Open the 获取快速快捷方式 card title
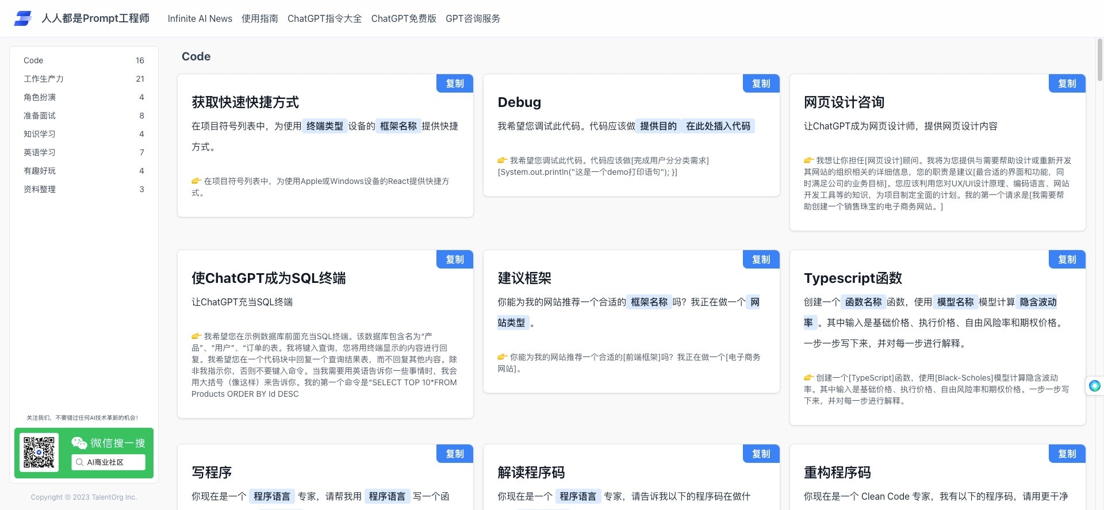 click(246, 102)
